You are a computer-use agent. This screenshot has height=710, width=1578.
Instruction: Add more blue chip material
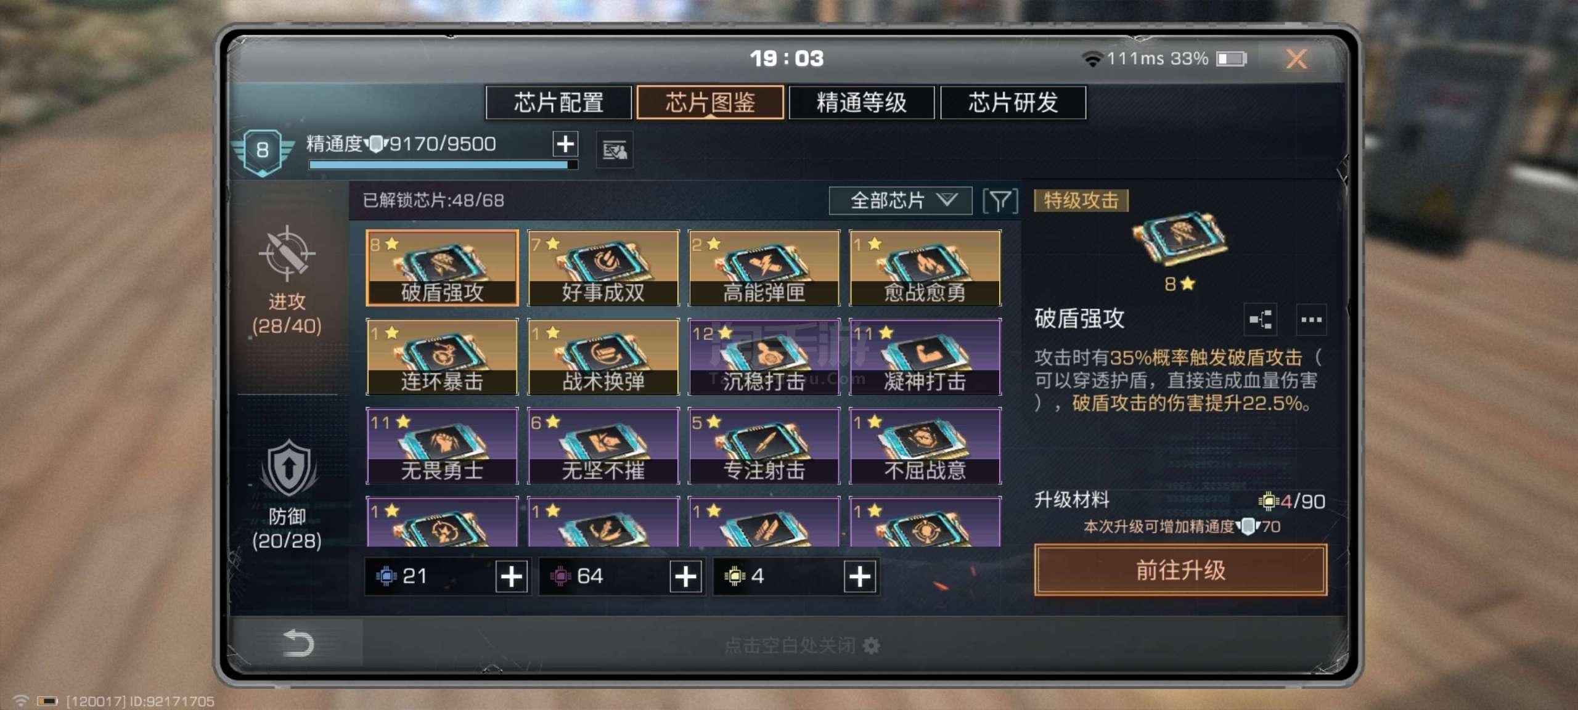[x=512, y=577]
